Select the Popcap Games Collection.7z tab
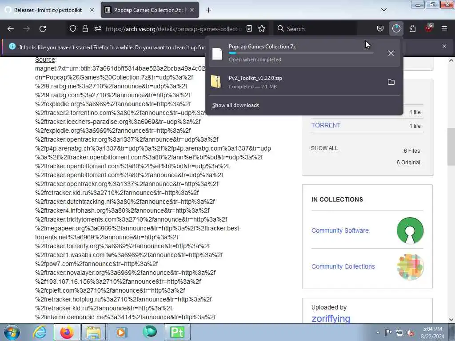Viewport: 455px width, 341px height. (150, 10)
